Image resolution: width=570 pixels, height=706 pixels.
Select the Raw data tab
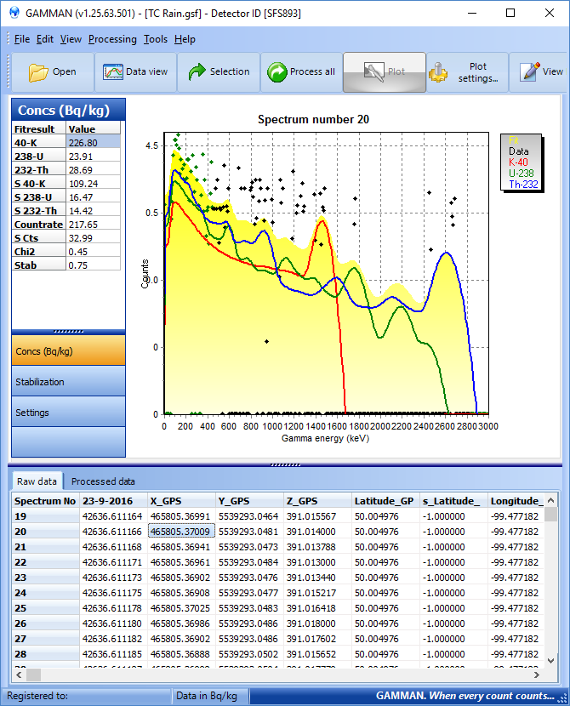pos(37,481)
